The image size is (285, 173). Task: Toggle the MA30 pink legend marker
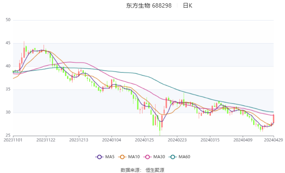pyautogui.click(x=148, y=157)
